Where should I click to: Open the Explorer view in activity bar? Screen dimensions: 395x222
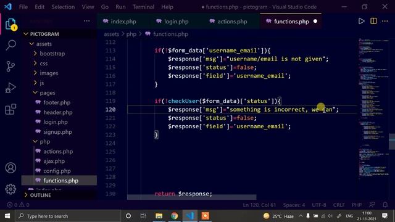tap(10, 24)
